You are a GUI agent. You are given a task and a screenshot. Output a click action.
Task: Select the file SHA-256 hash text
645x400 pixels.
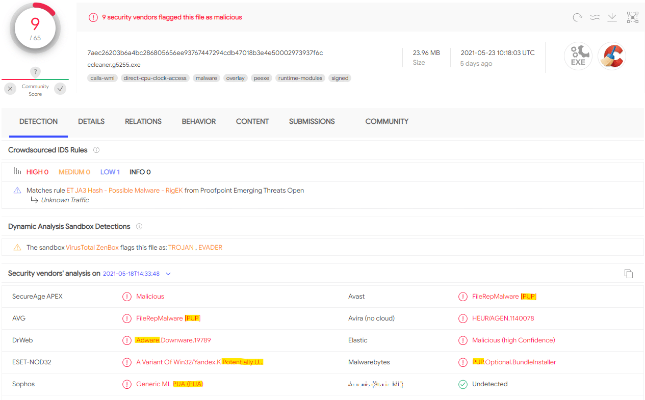(205, 53)
